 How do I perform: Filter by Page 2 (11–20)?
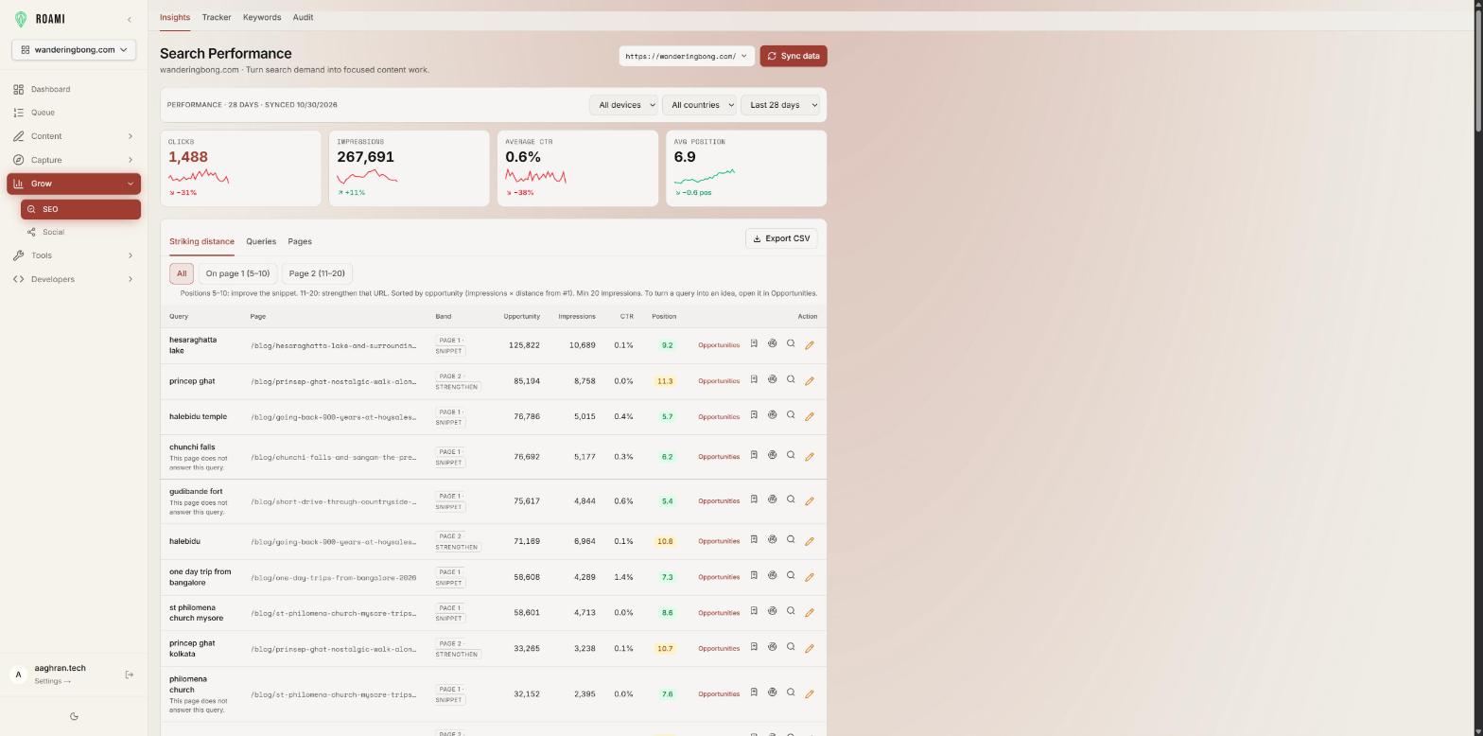(x=317, y=273)
